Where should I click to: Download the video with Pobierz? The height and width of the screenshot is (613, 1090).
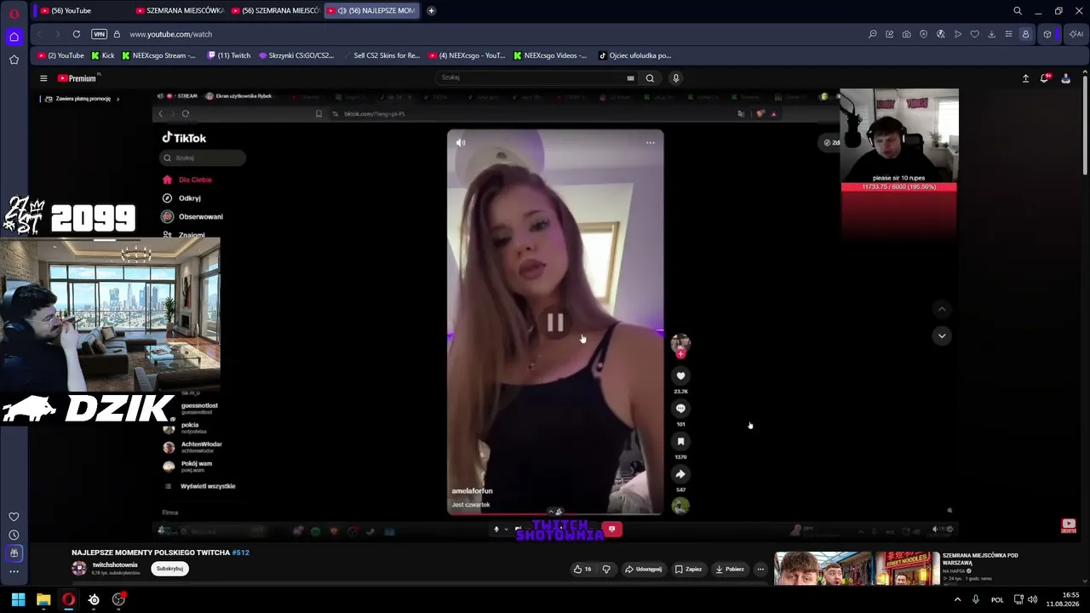click(x=730, y=570)
